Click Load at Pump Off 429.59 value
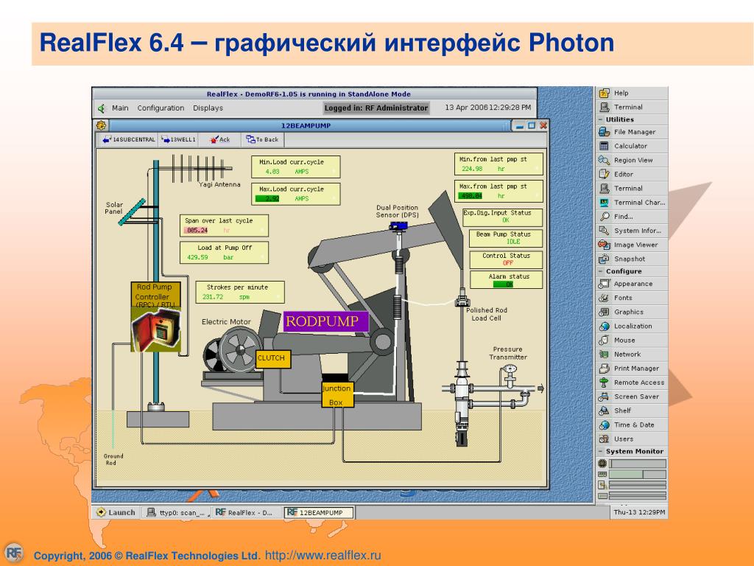 tap(197, 257)
